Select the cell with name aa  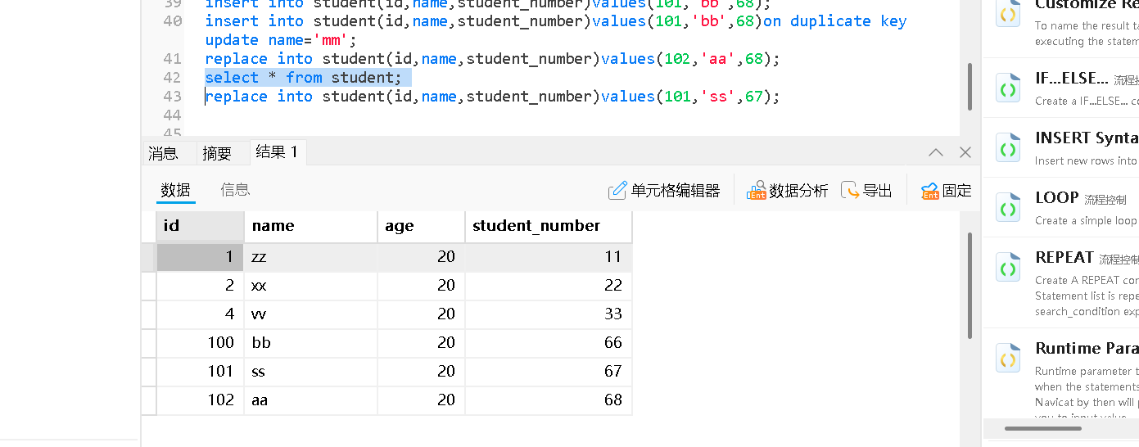(310, 400)
